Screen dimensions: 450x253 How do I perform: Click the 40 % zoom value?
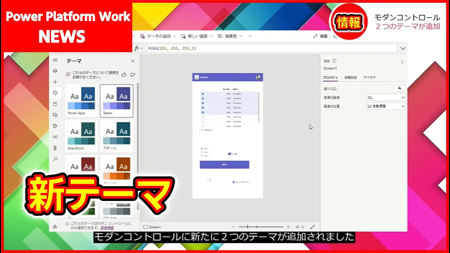(300, 227)
